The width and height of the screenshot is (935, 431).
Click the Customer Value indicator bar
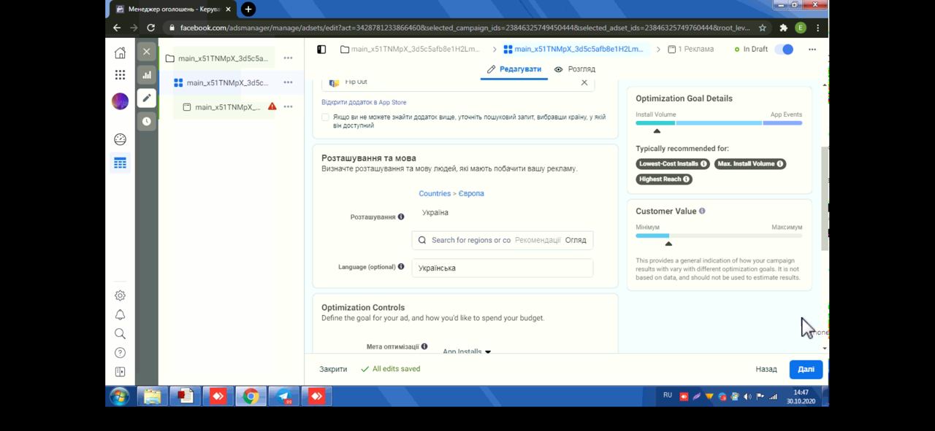point(719,236)
